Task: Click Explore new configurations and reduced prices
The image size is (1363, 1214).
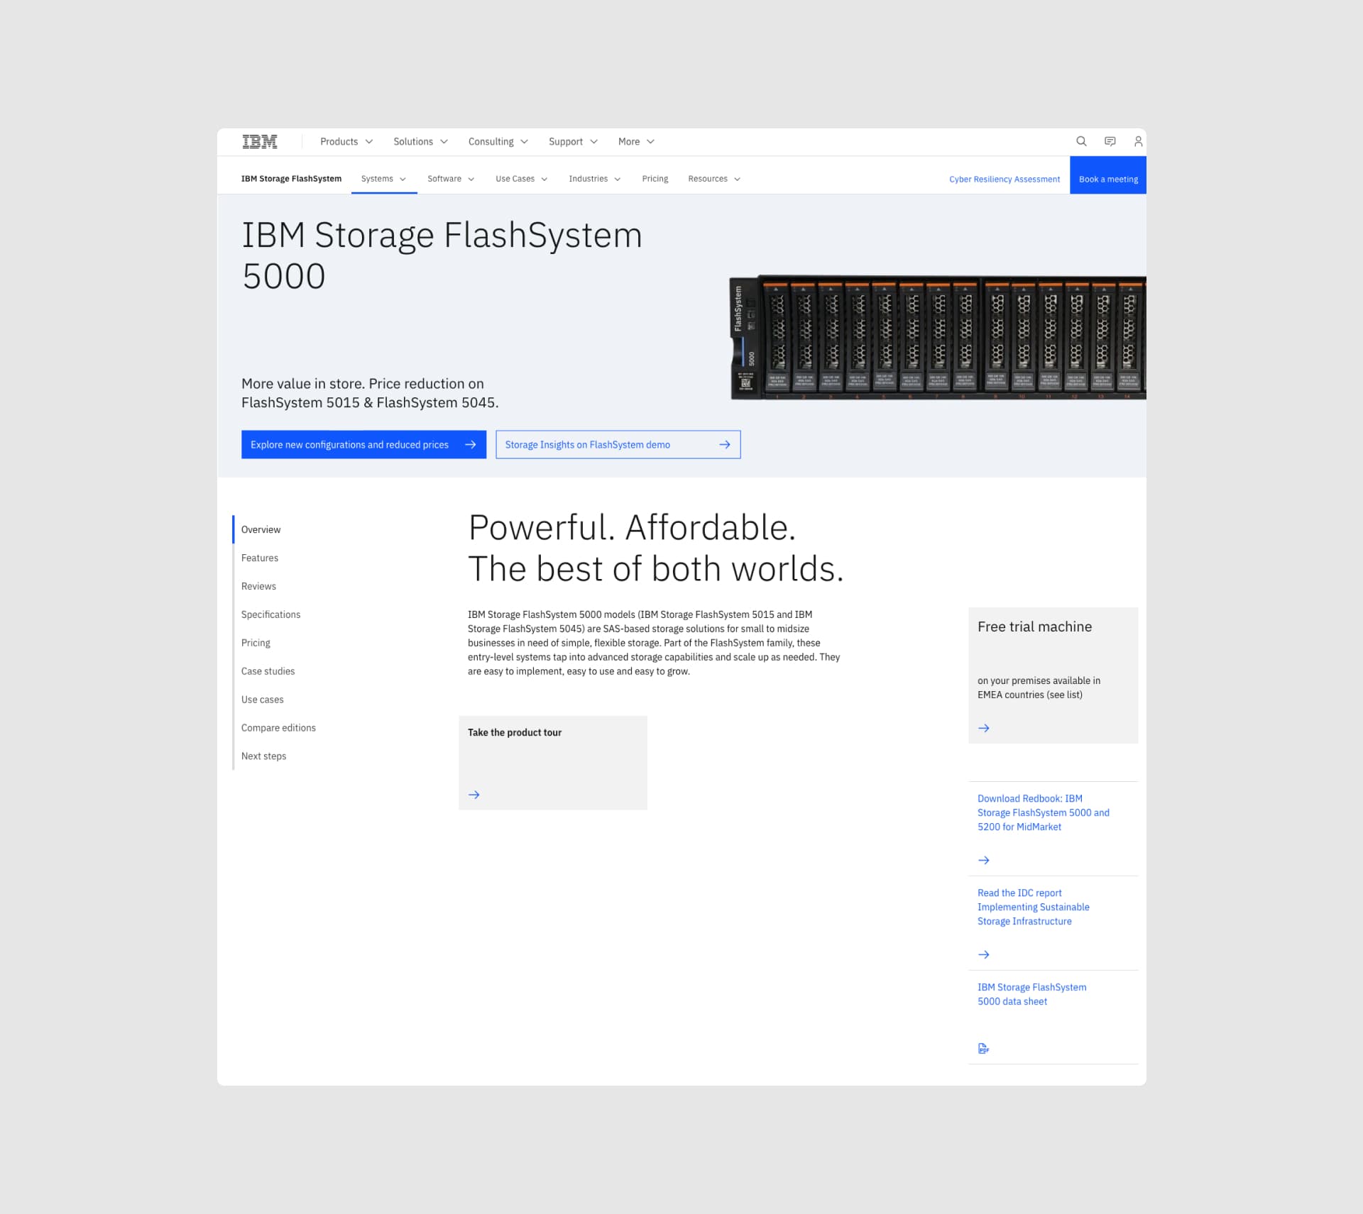Action: (363, 445)
